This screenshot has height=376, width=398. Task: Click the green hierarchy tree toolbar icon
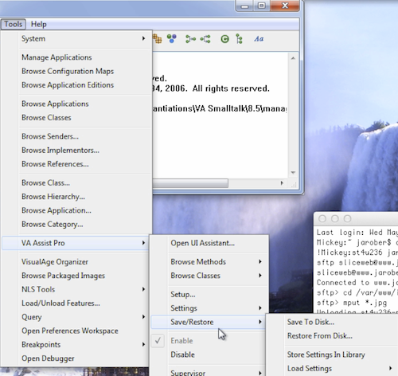point(239,39)
